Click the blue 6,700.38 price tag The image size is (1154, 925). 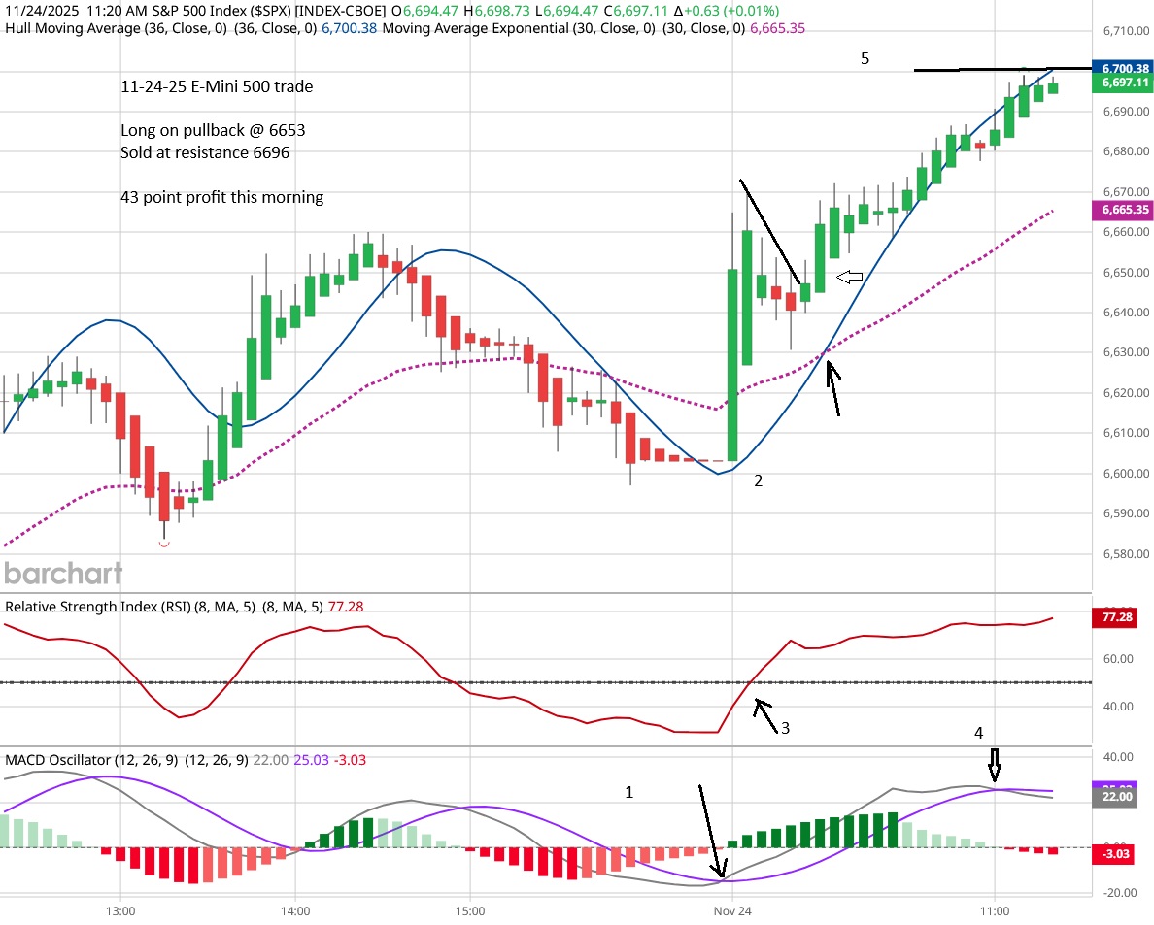click(1122, 68)
